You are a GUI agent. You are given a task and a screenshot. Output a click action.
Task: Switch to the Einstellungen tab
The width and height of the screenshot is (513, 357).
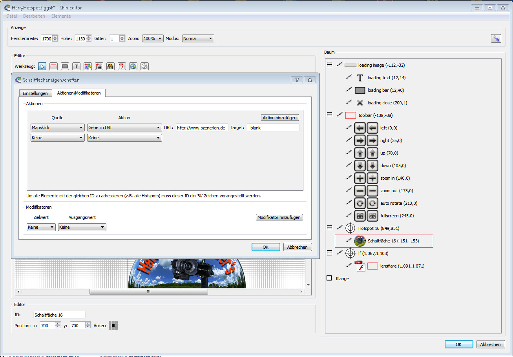tap(35, 93)
